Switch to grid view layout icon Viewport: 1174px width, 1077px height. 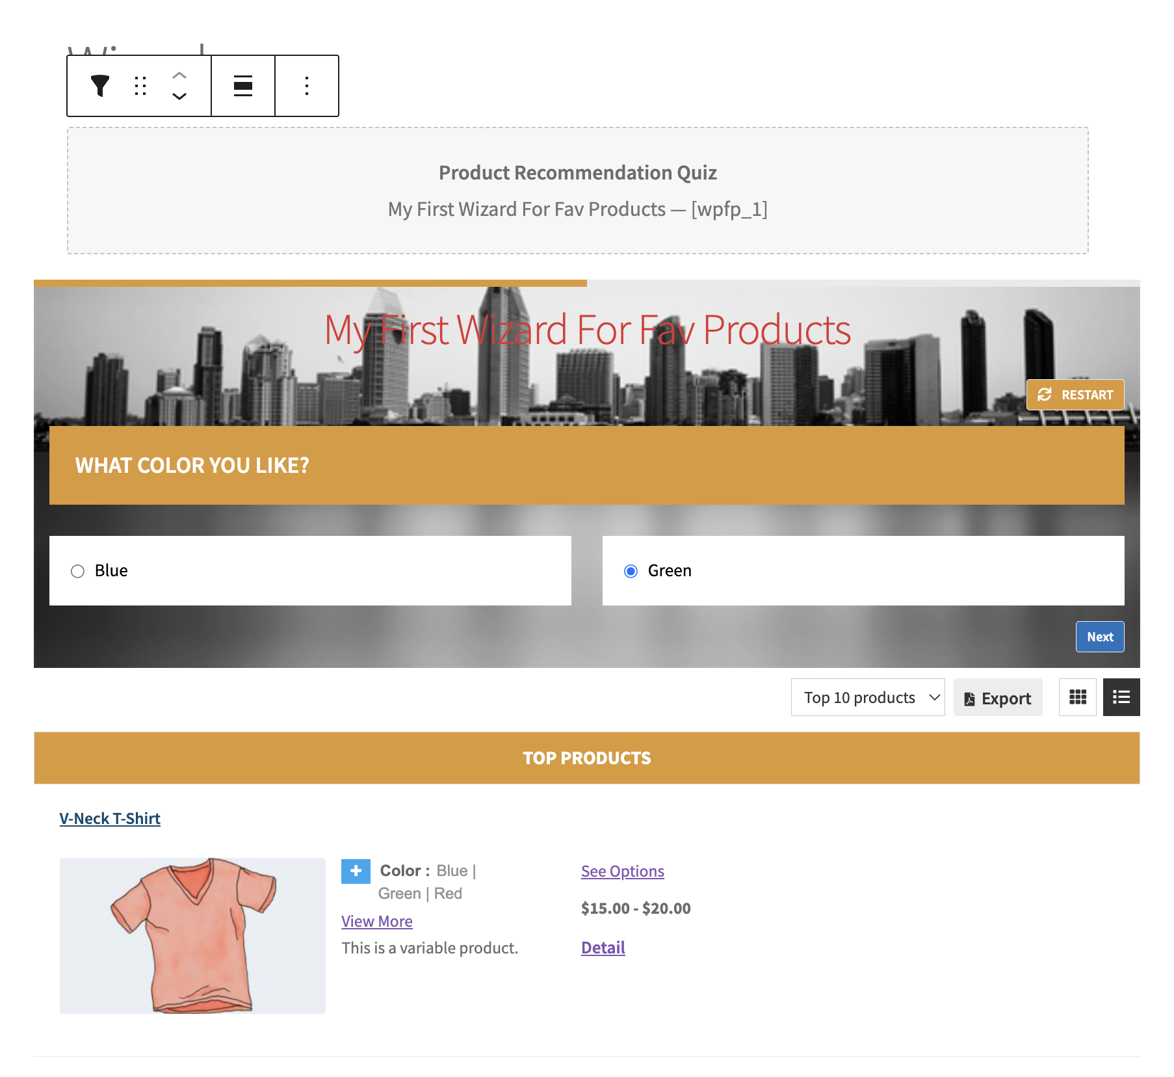point(1078,697)
